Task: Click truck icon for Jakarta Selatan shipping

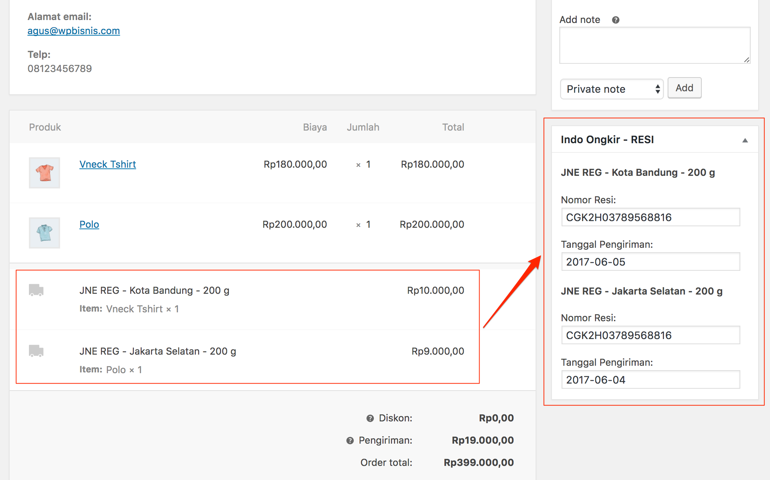Action: [36, 351]
